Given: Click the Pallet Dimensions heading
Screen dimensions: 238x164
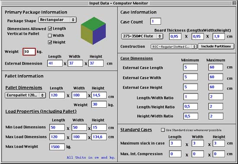Looking at the screenshot, I should (24, 88).
